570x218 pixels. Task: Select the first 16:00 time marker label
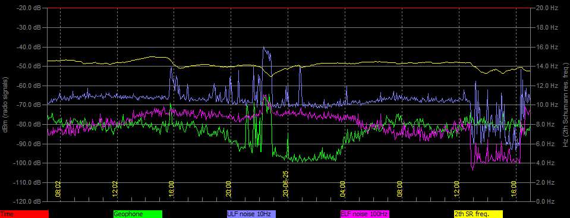pos(172,188)
